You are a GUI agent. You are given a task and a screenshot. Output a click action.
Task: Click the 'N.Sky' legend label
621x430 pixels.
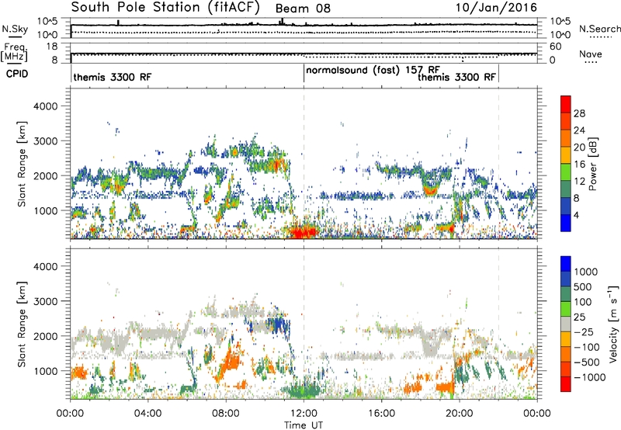(x=15, y=29)
